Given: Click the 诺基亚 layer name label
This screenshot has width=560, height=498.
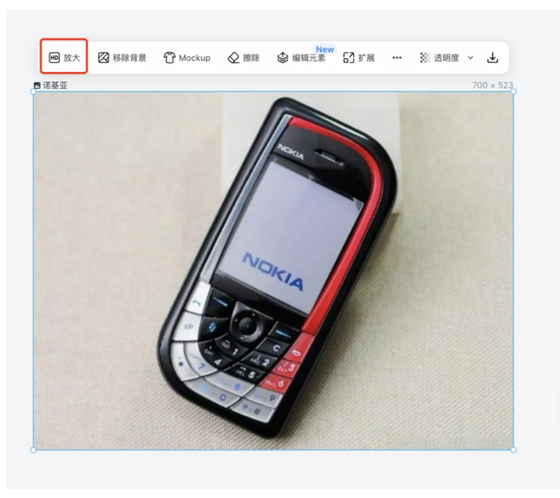Looking at the screenshot, I should click(55, 85).
